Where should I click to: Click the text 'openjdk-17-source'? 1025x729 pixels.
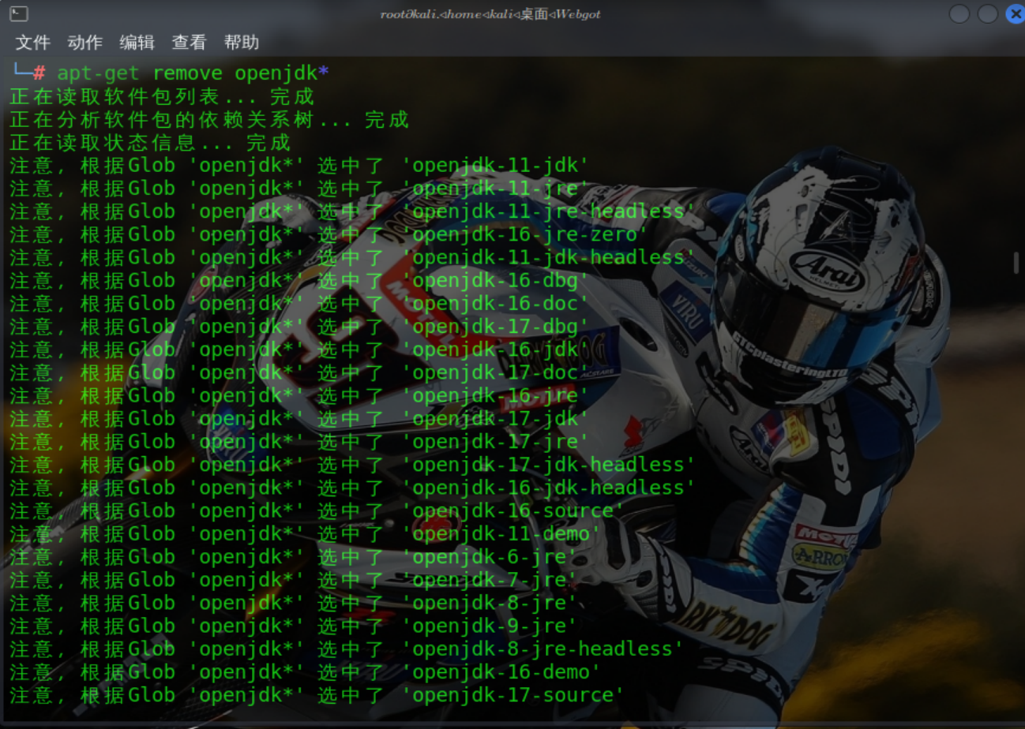[512, 695]
